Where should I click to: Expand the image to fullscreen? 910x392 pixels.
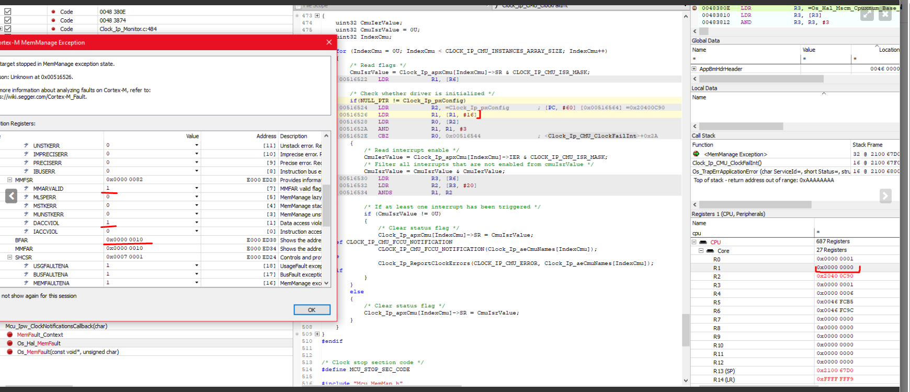867,14
